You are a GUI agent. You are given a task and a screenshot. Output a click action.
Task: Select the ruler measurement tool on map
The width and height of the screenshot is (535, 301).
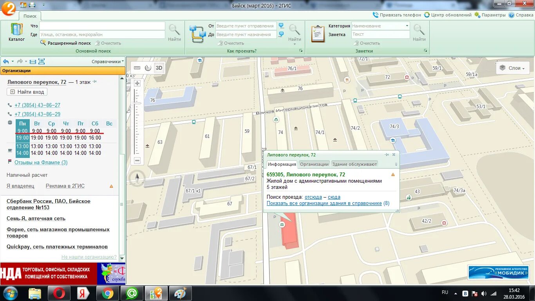click(137, 67)
